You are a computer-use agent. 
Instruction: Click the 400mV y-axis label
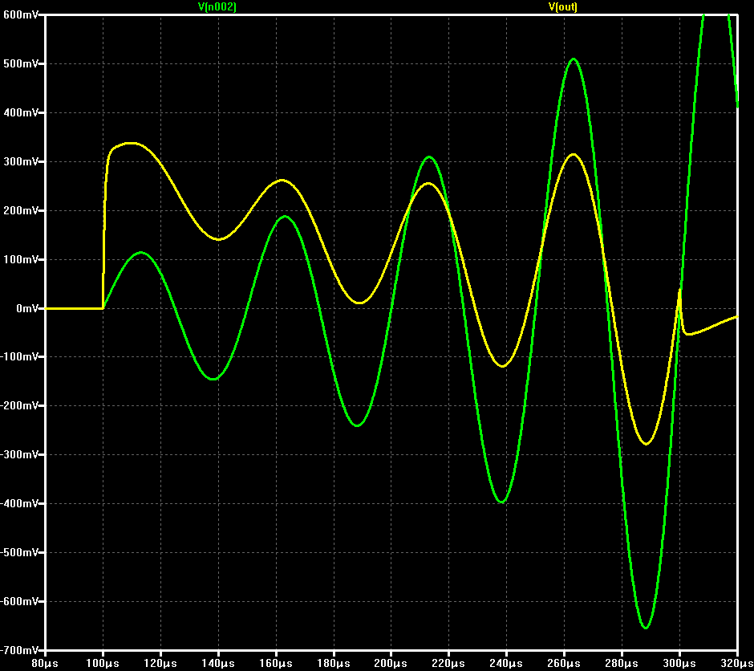[x=21, y=112]
